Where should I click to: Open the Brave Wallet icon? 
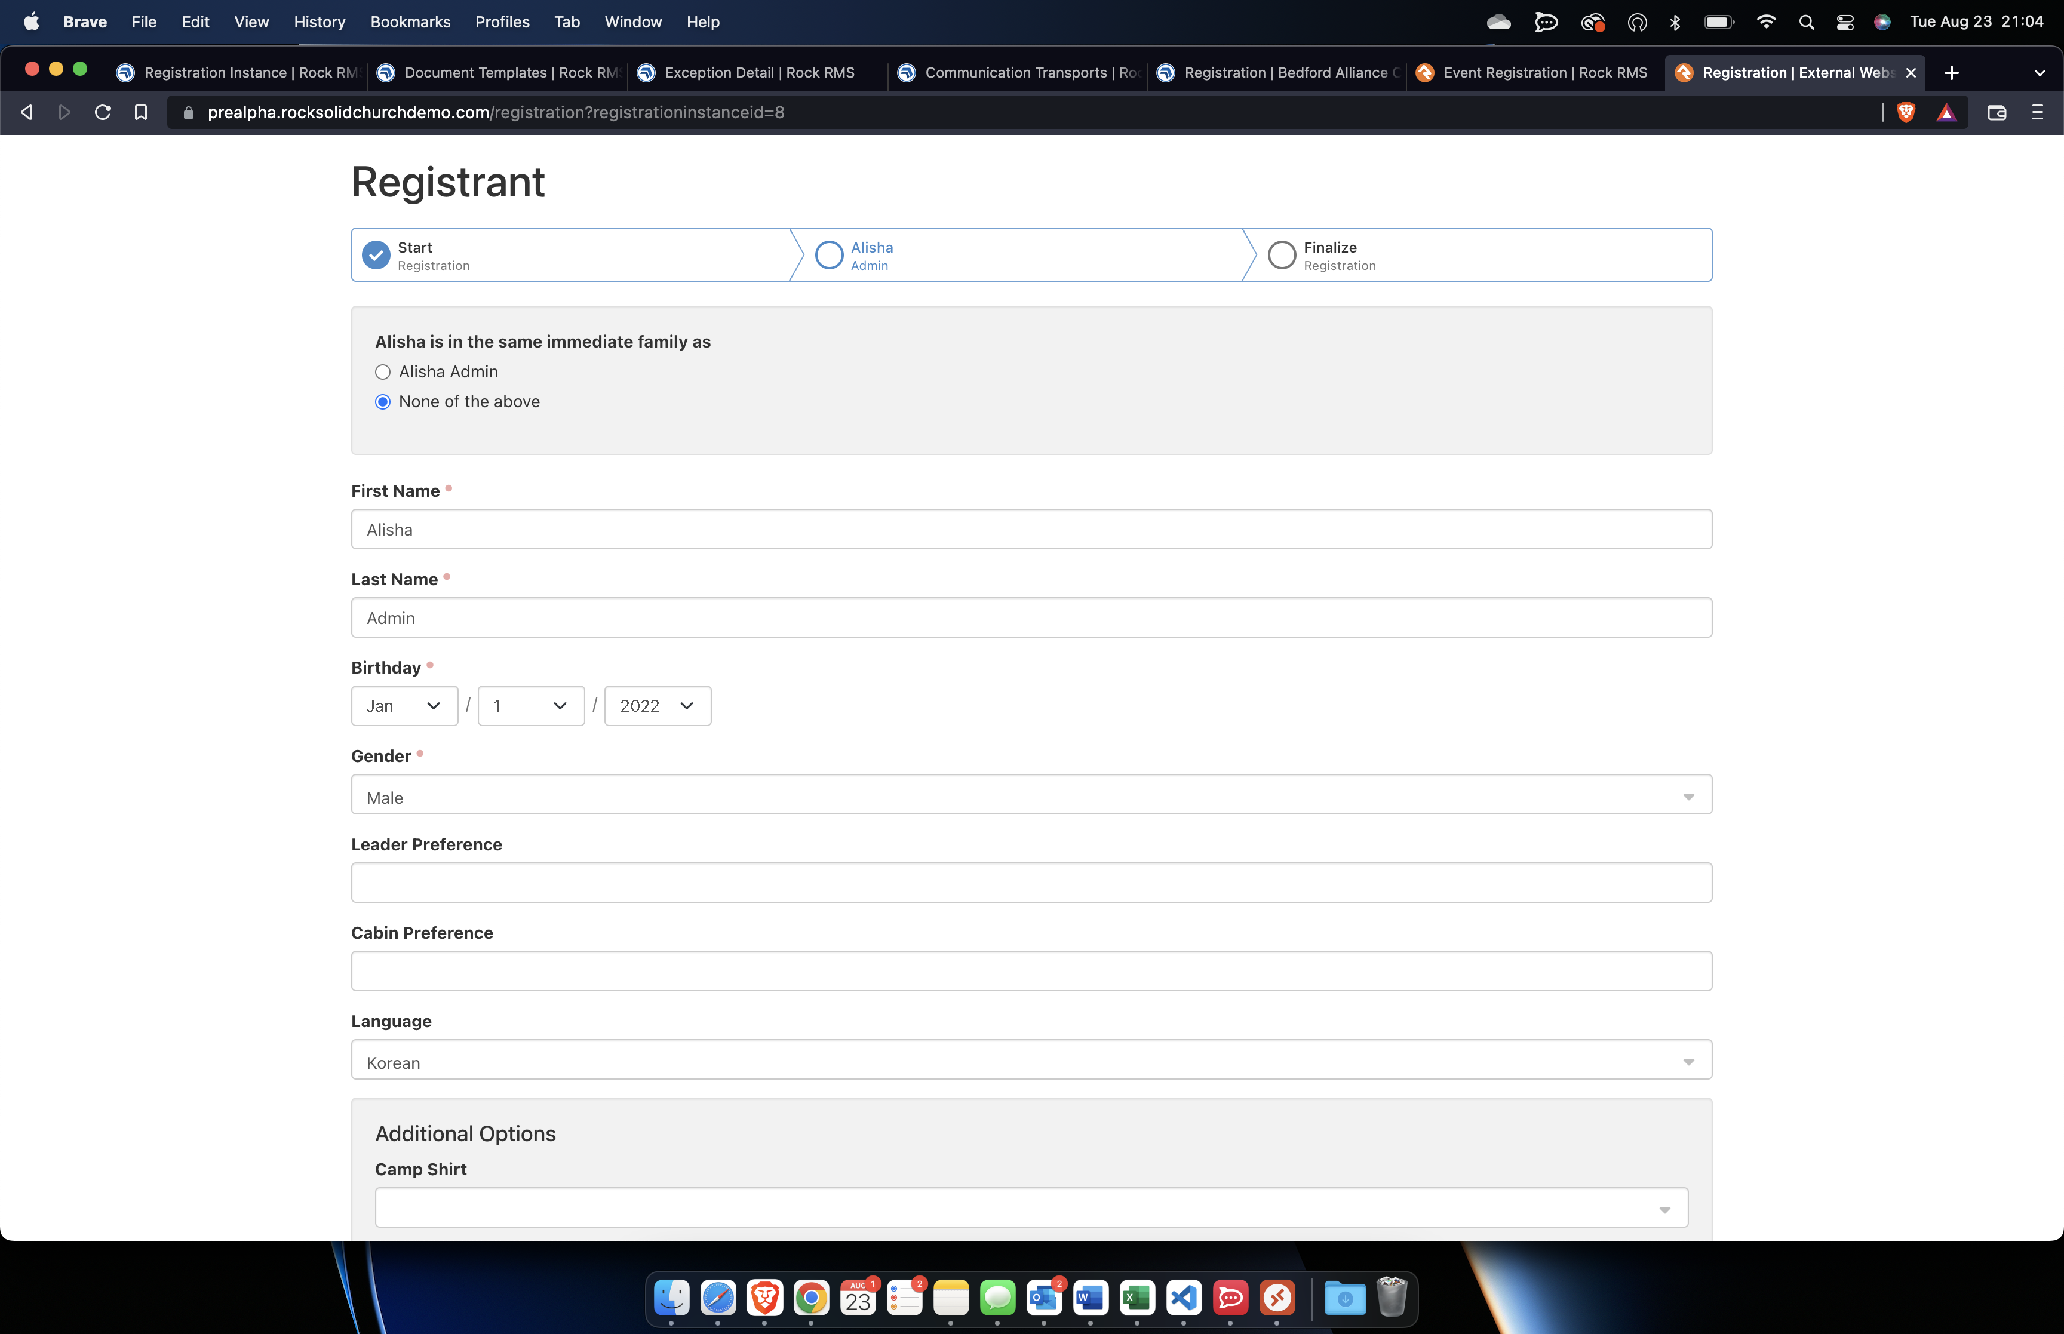coord(1997,113)
